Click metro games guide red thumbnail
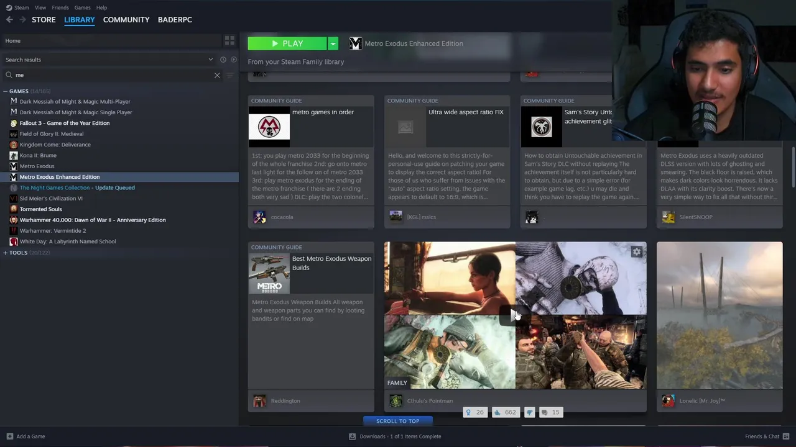 coord(269,127)
